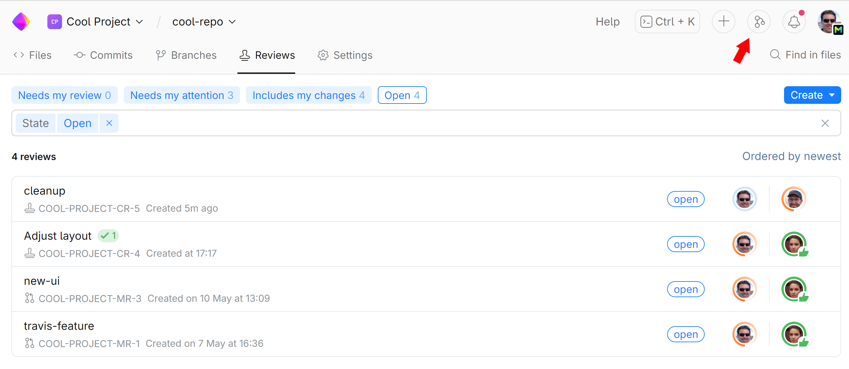Image resolution: width=849 pixels, height=369 pixels.
Task: Open command palette Ctrl + K
Action: [x=667, y=22]
